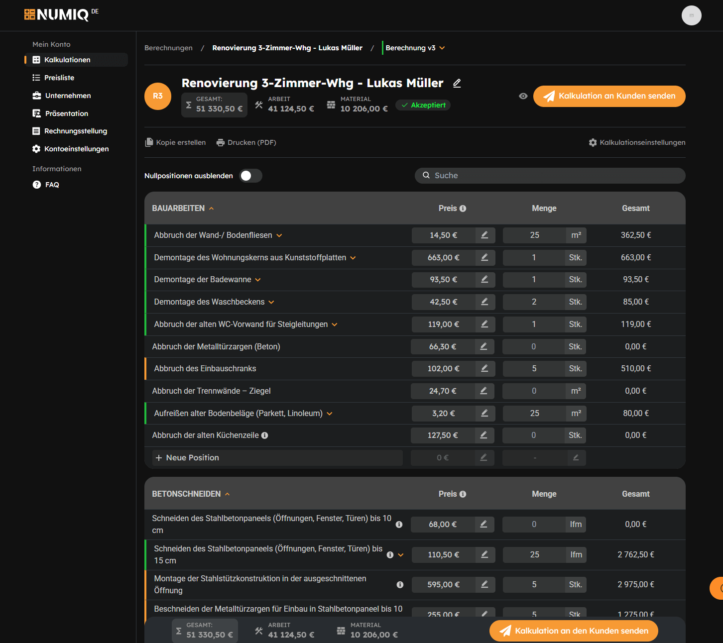Collapse the BAUARBEITEN section
Viewport: 723px width, 643px height.
point(211,209)
